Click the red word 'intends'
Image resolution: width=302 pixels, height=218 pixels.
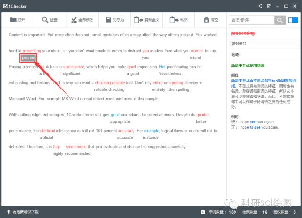(x=197, y=51)
